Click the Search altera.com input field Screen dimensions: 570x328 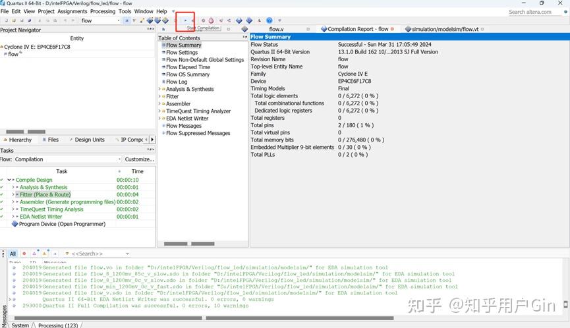[535, 12]
